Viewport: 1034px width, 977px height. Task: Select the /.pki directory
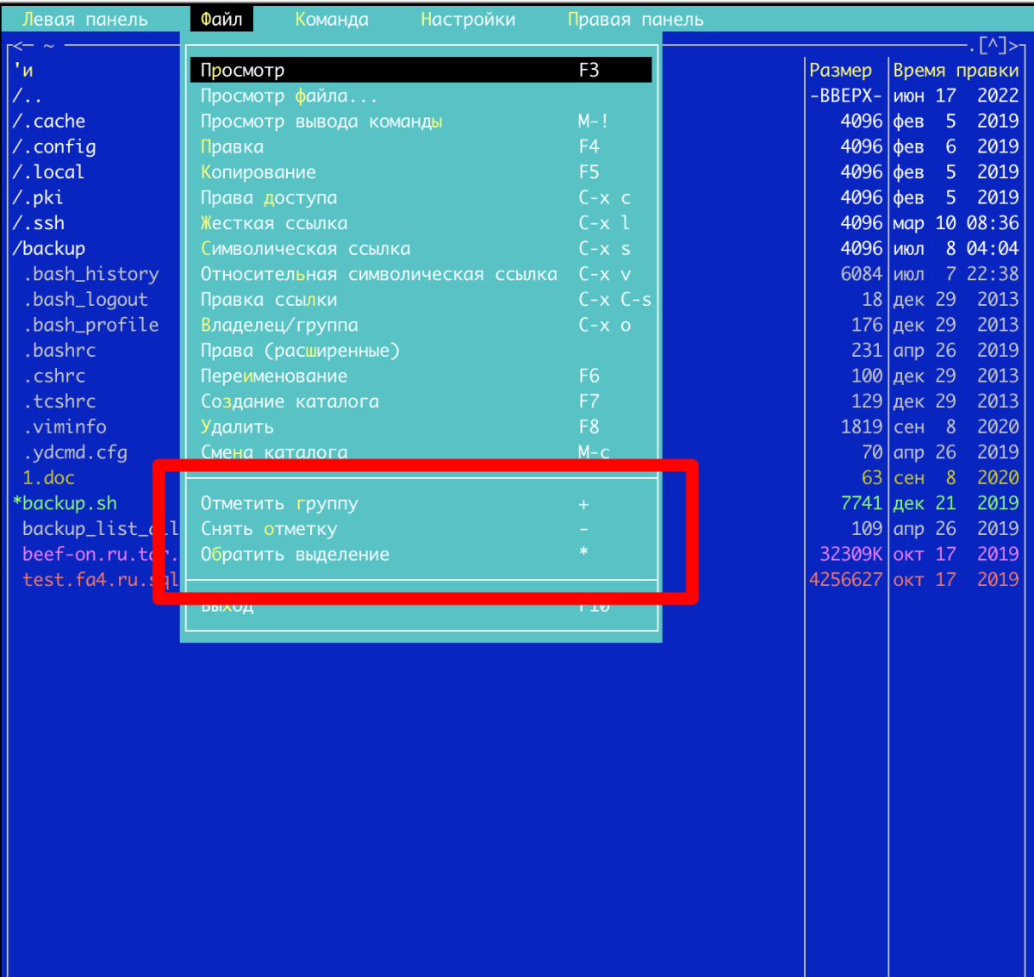pyautogui.click(x=38, y=197)
